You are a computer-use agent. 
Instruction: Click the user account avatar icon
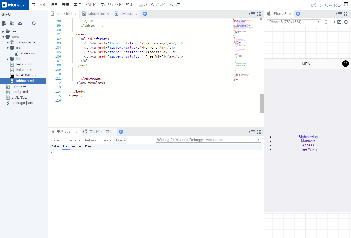346,5
